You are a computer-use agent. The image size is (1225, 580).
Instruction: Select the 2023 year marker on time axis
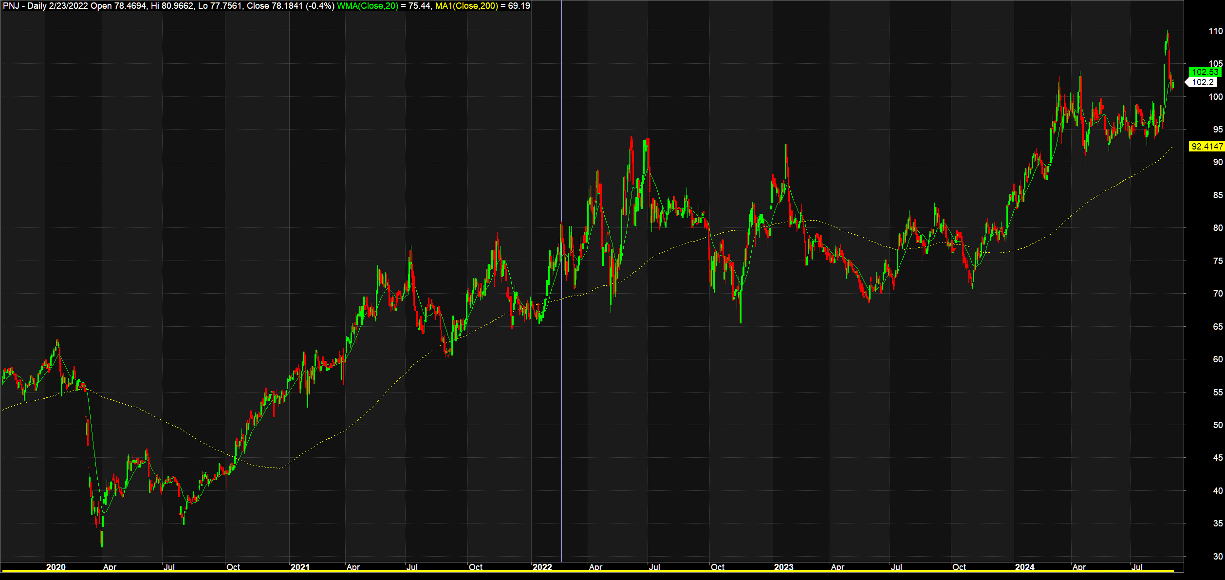783,567
